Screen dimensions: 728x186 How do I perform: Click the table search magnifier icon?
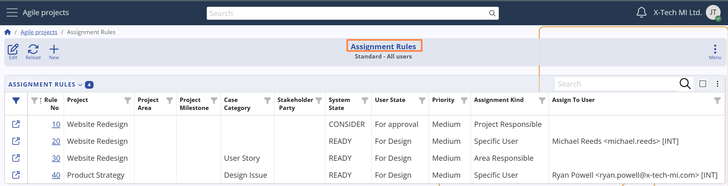tap(685, 84)
